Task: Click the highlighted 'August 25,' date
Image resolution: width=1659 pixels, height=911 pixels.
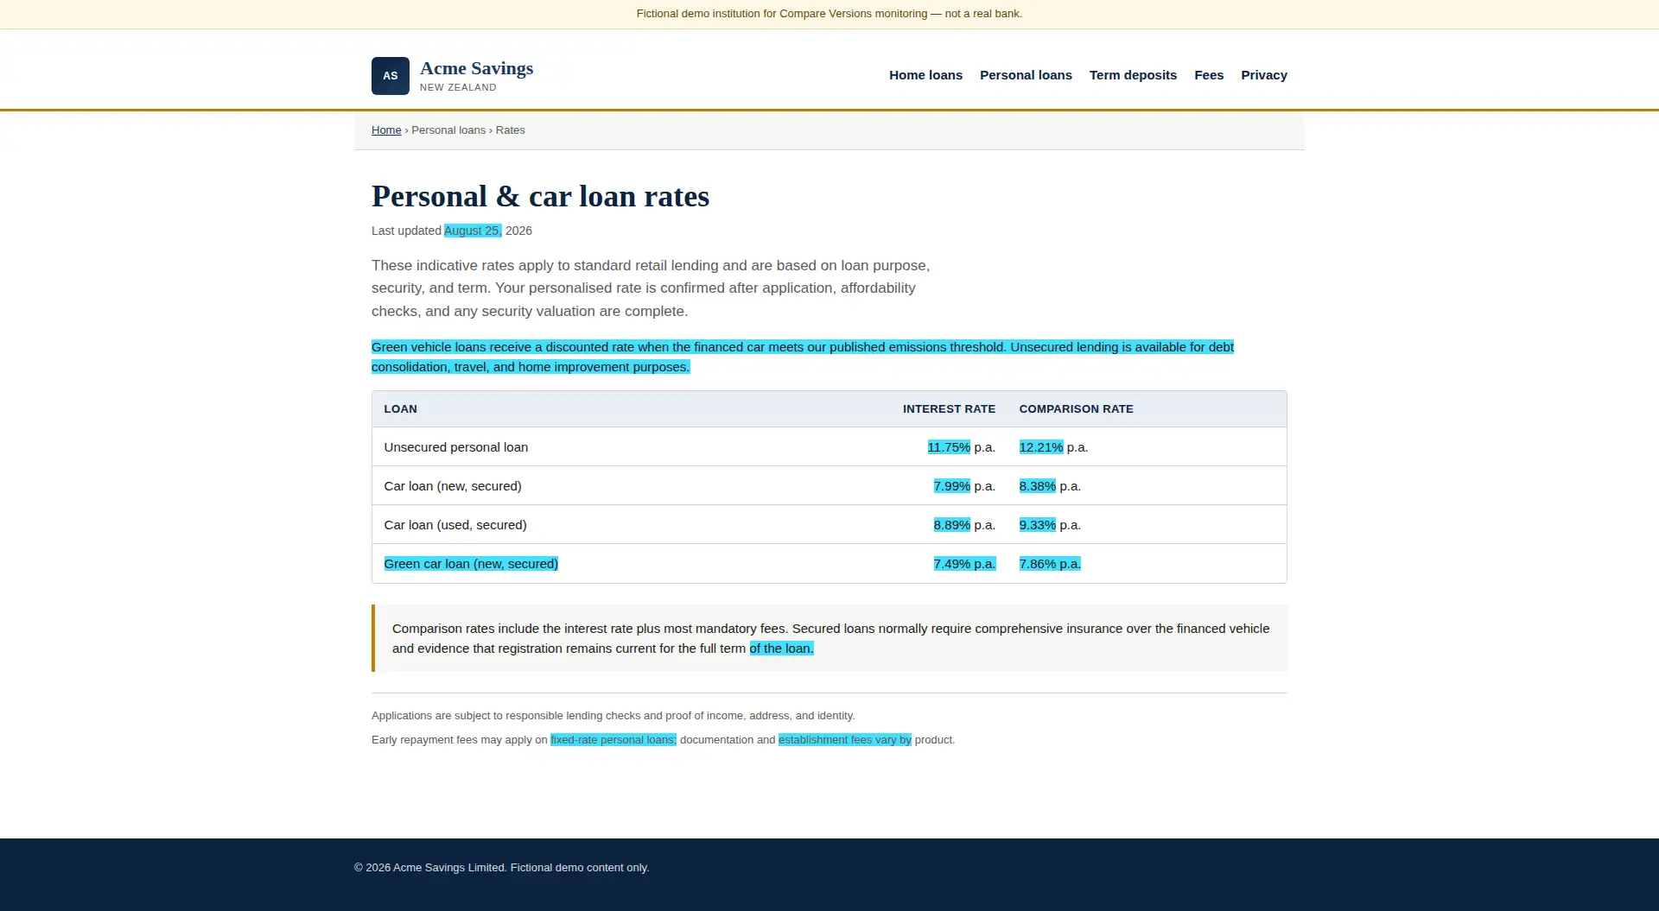Action: tap(473, 231)
